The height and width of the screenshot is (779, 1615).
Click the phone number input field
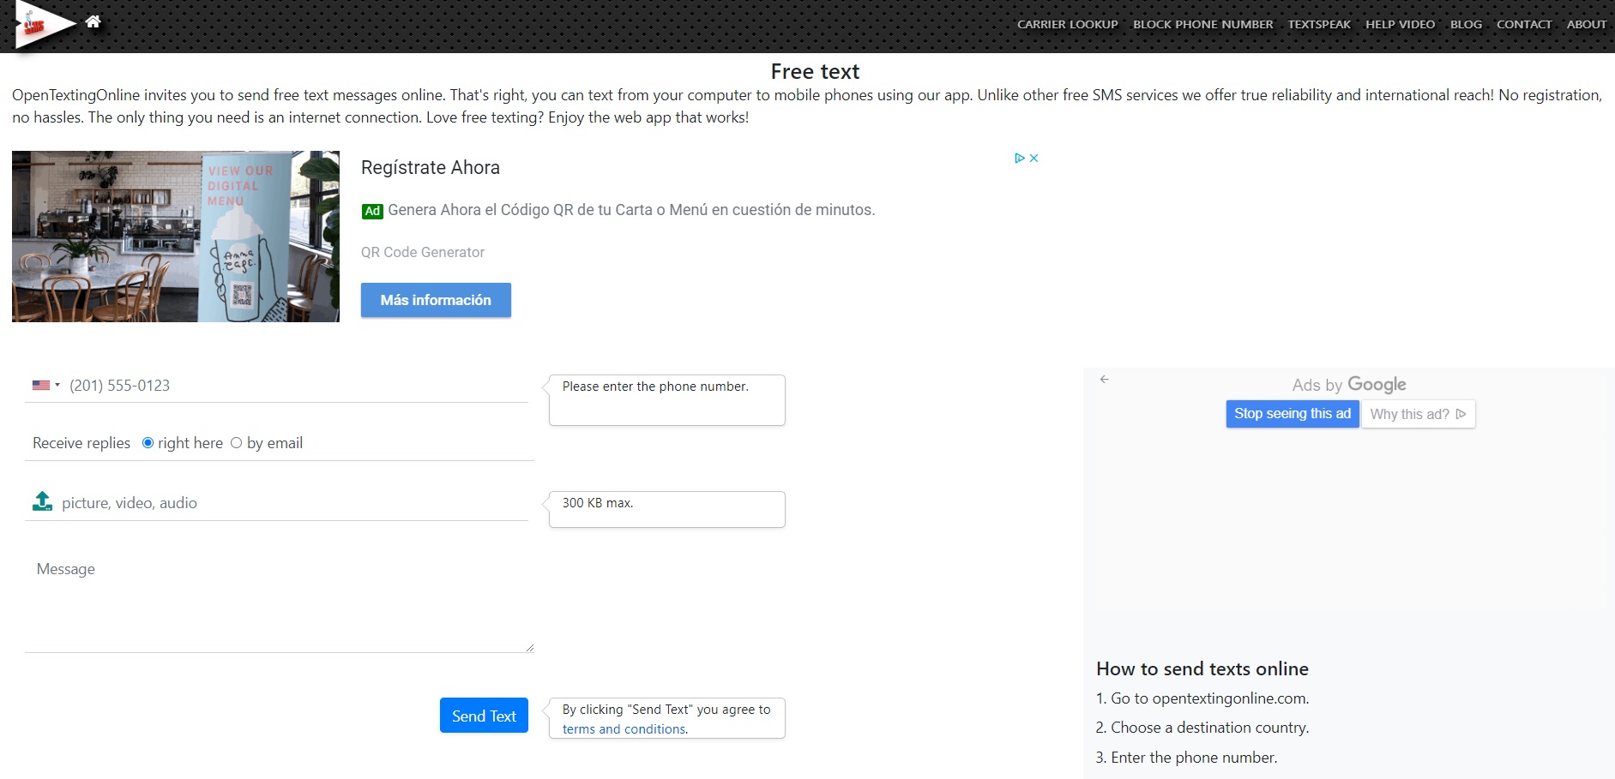(292, 386)
